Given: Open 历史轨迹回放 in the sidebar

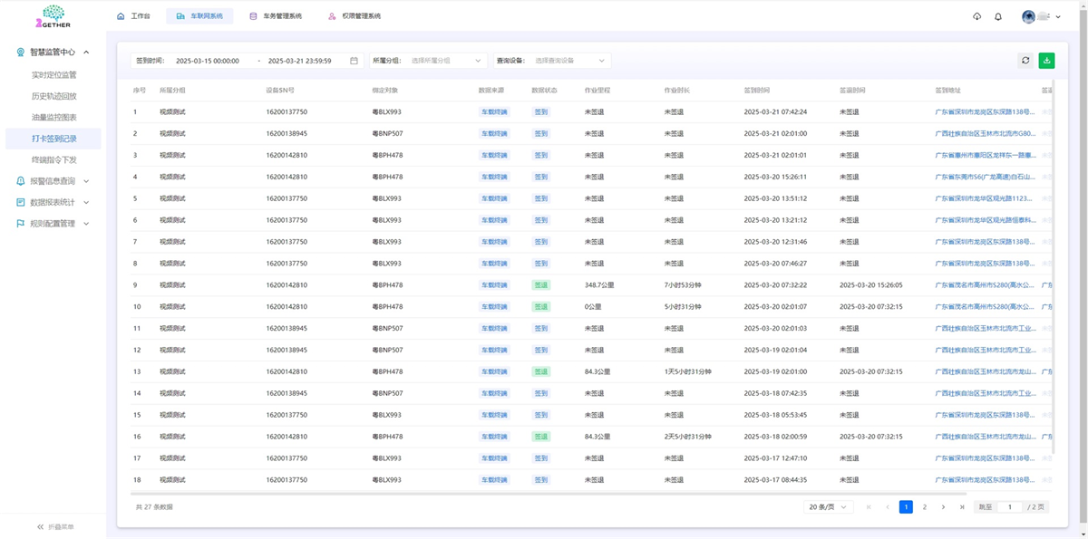Looking at the screenshot, I should (x=53, y=96).
